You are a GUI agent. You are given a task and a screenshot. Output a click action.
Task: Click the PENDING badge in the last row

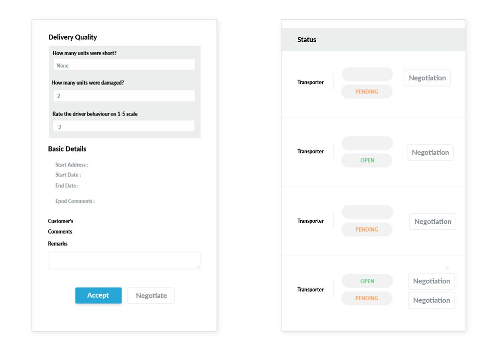367,298
